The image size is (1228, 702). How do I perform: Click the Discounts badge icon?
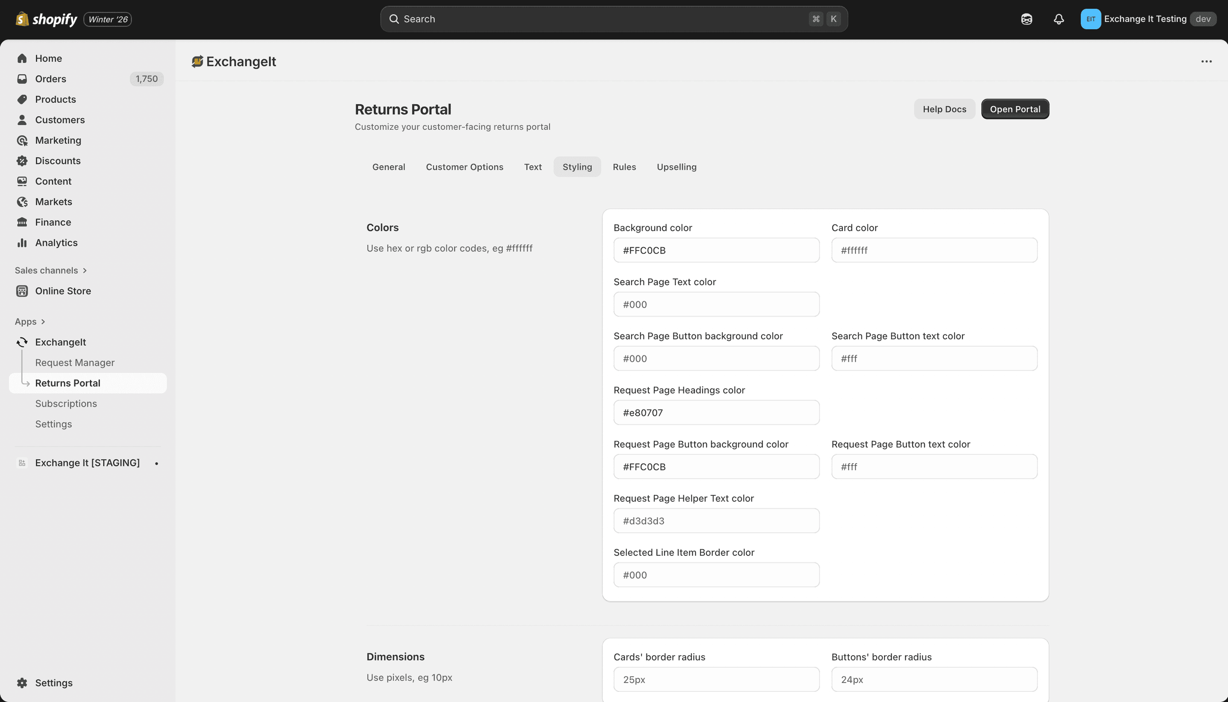click(22, 161)
